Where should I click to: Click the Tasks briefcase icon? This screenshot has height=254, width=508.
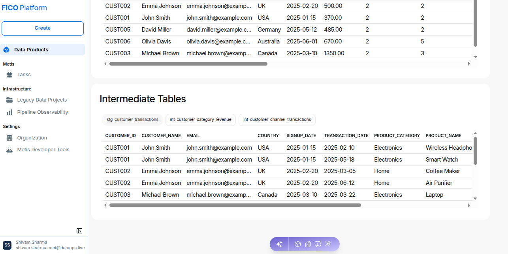pos(9,75)
